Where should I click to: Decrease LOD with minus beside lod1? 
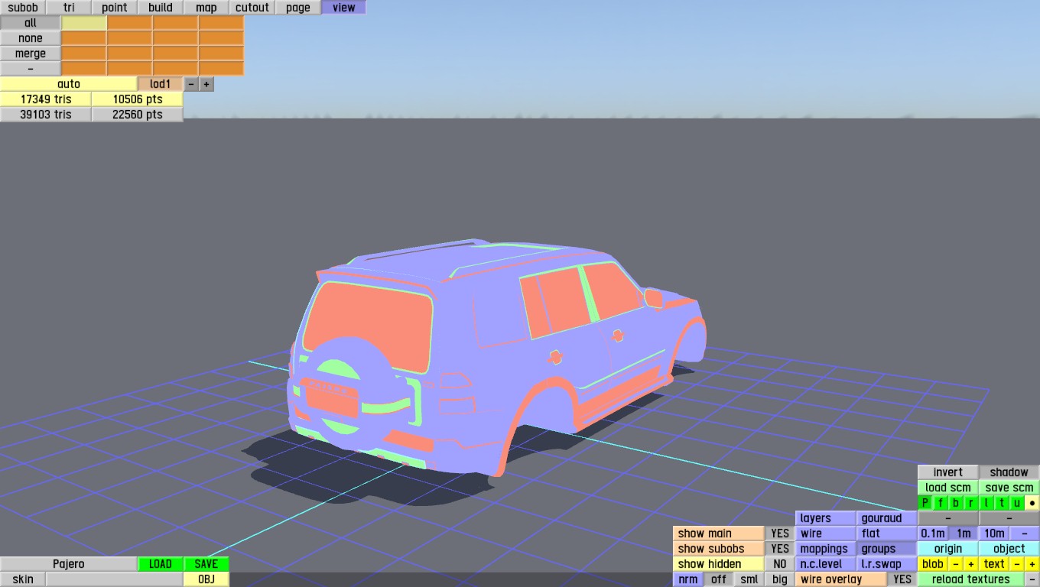pos(191,84)
